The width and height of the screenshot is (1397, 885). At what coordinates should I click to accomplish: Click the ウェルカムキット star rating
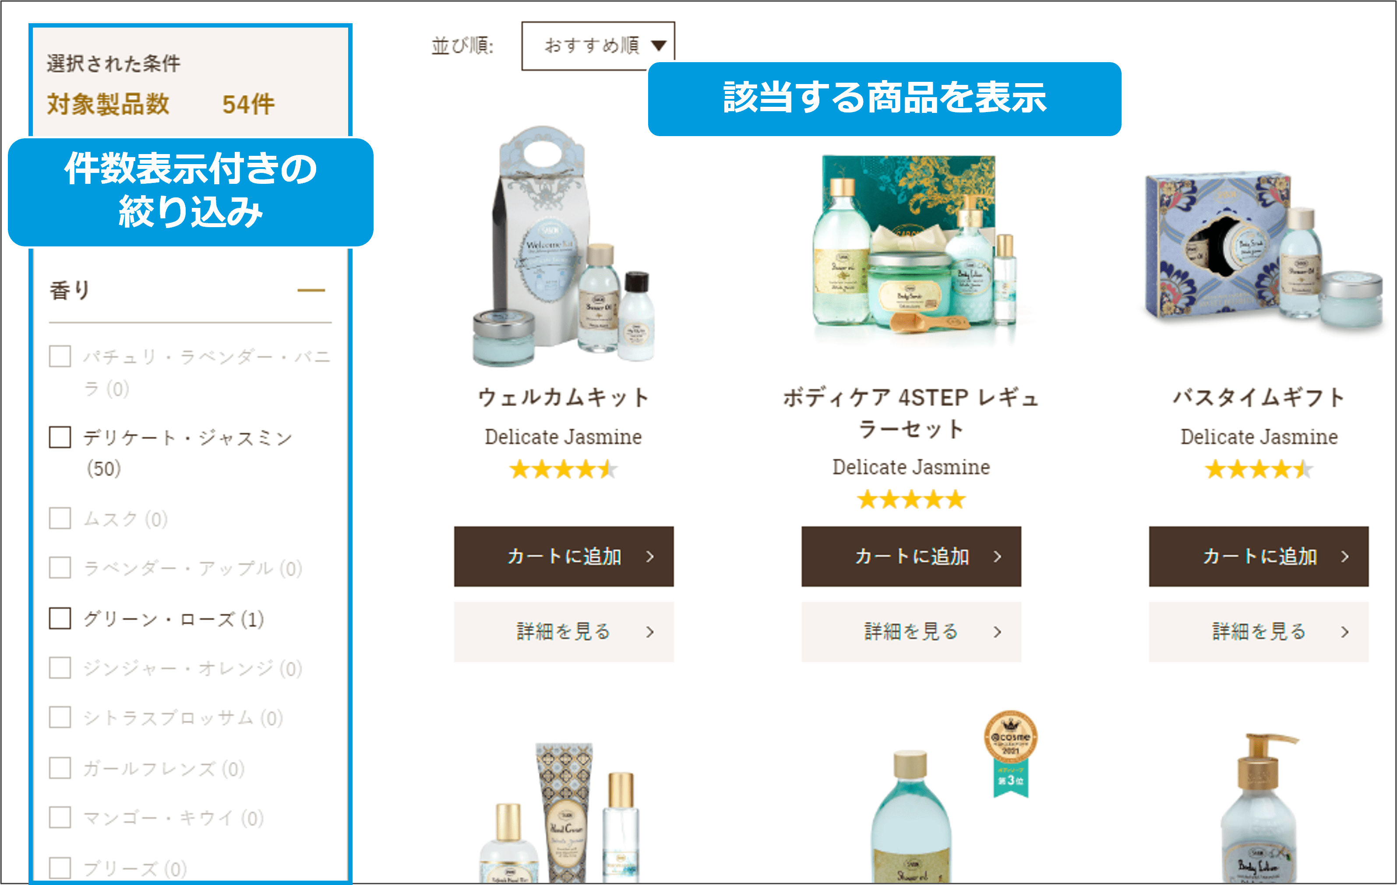click(563, 469)
